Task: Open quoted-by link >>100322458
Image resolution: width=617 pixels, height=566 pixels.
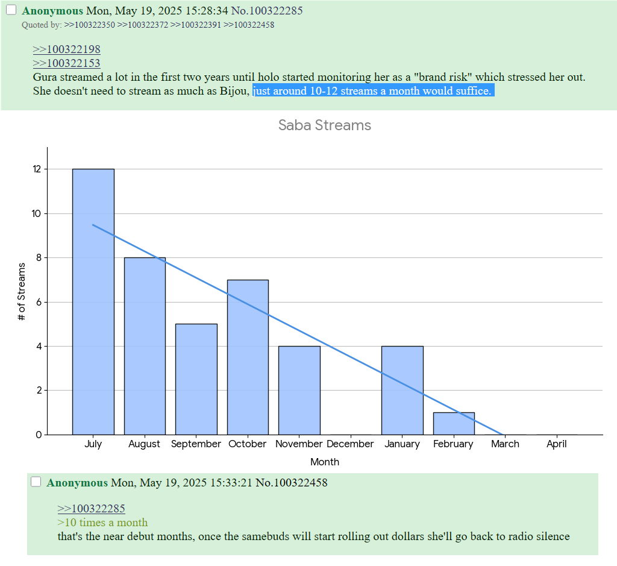Action: coord(249,25)
